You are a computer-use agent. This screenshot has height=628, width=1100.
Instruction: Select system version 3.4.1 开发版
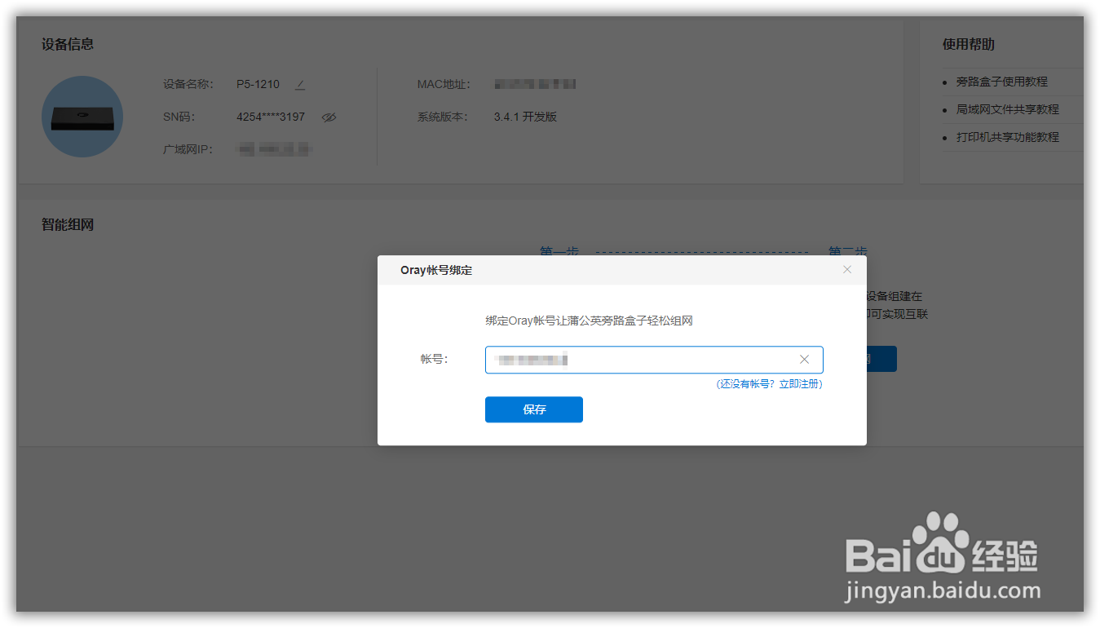pyautogui.click(x=525, y=117)
